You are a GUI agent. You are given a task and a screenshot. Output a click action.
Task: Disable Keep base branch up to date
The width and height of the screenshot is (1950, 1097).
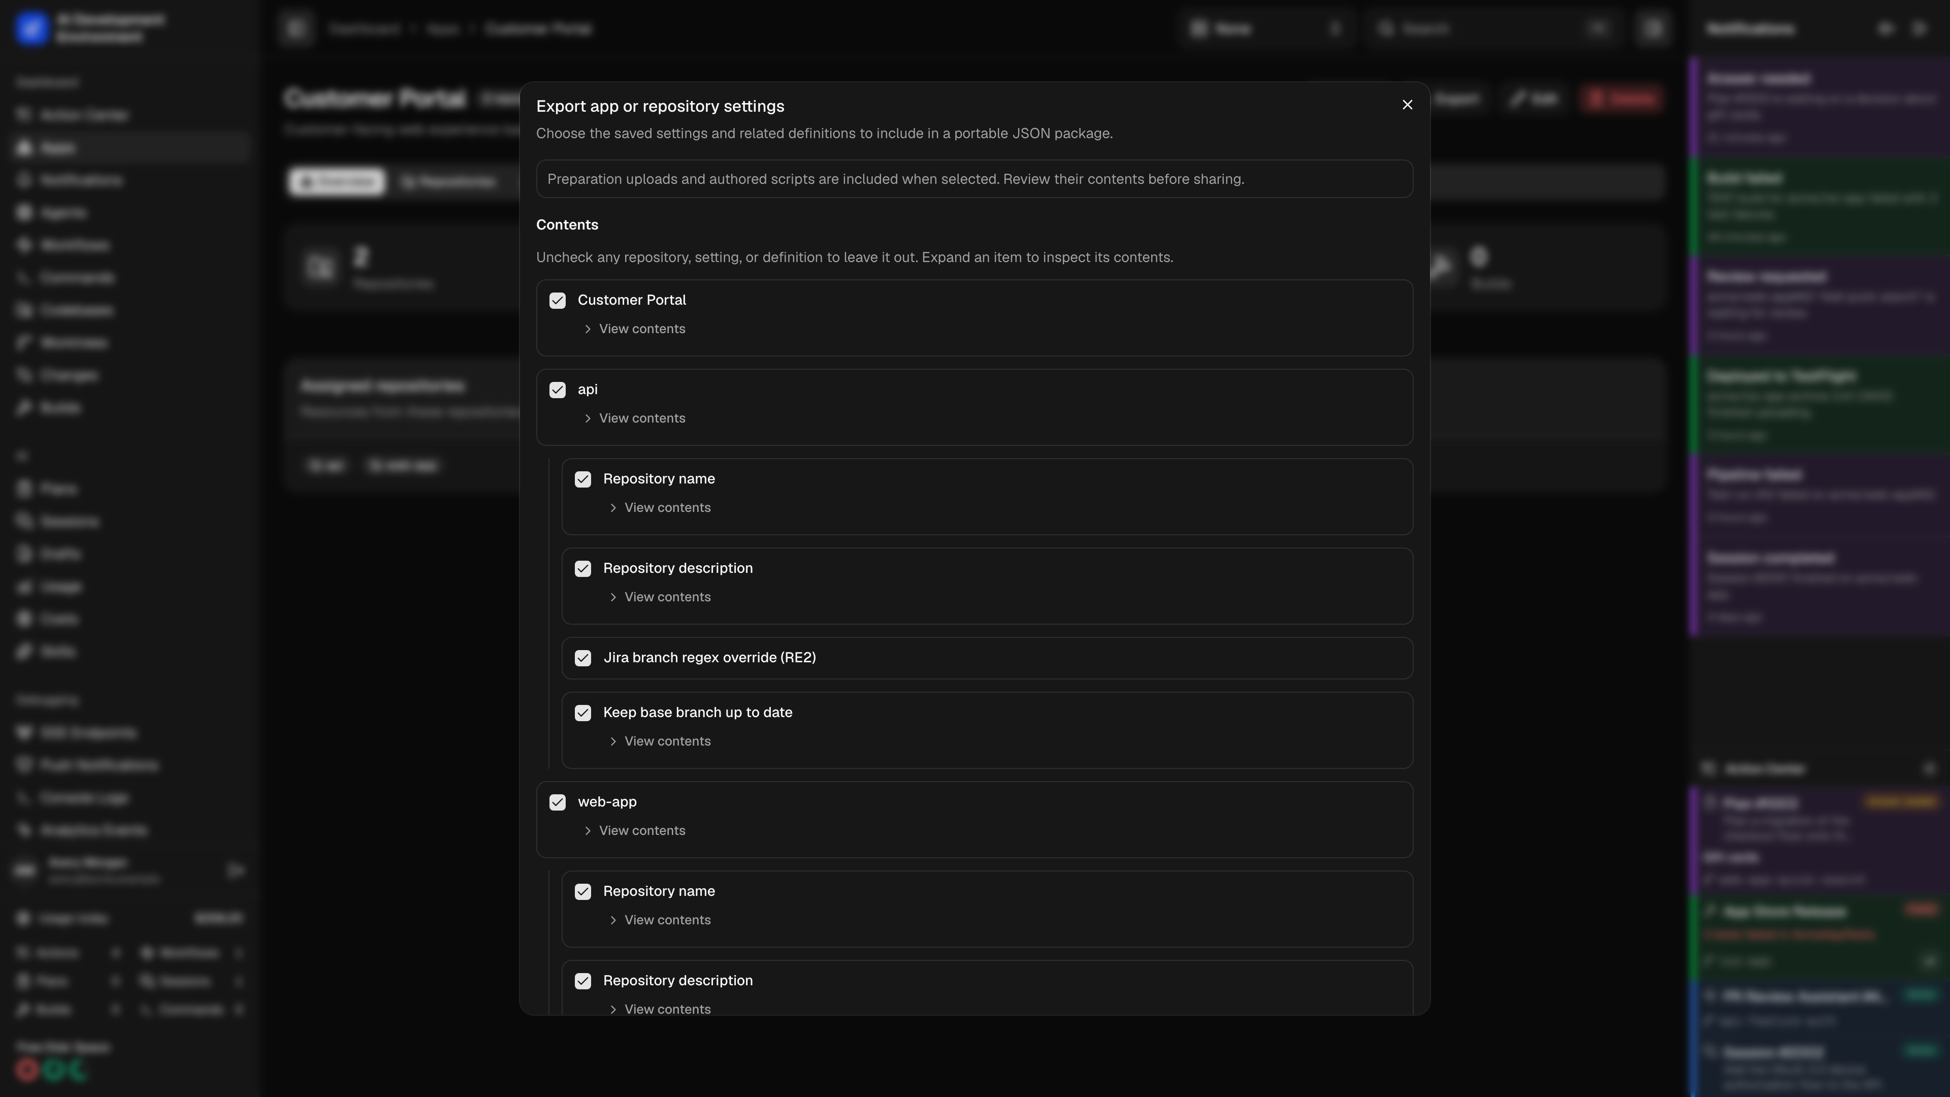point(582,713)
